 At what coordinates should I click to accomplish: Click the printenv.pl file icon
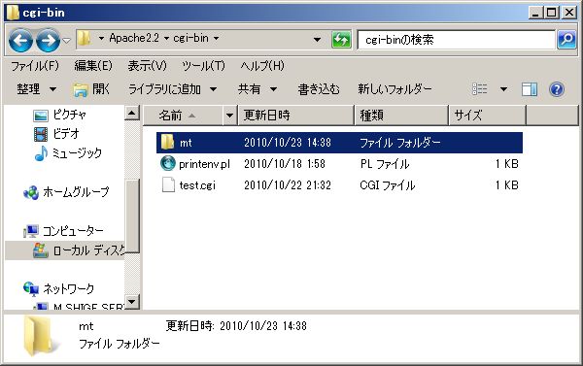click(168, 163)
